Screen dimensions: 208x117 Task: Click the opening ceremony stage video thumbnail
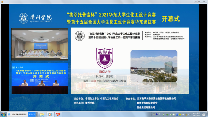tap(40, 79)
